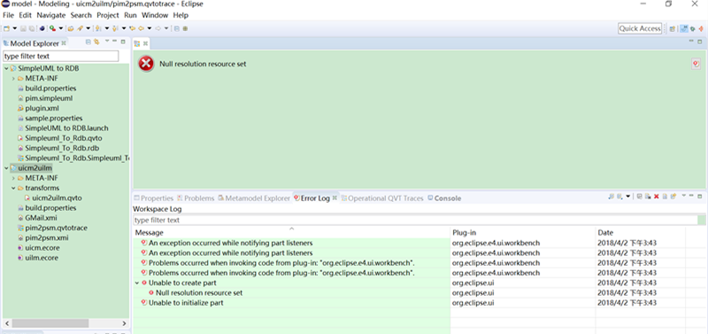Expand META-INF under SimpleUML to RDB
708x334 pixels.
13,79
